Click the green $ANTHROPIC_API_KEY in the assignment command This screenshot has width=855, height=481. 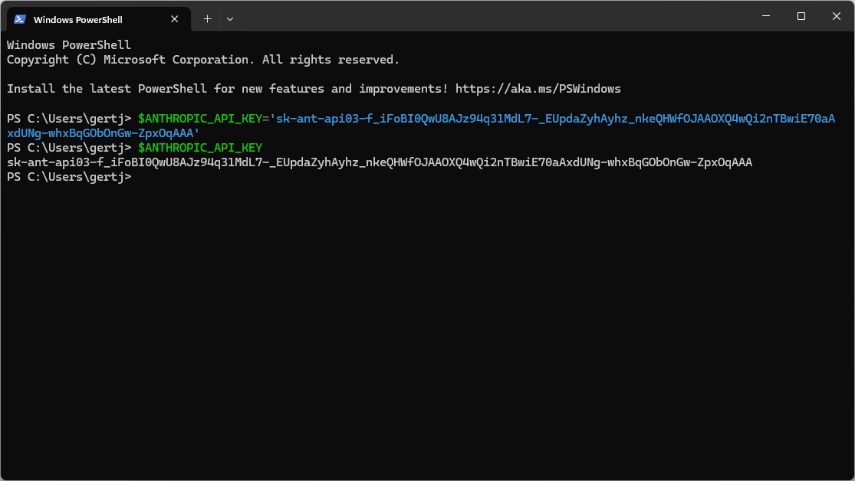(199, 119)
